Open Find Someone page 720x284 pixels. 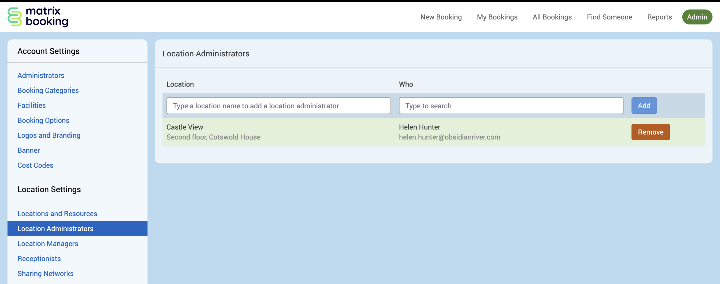click(x=609, y=17)
